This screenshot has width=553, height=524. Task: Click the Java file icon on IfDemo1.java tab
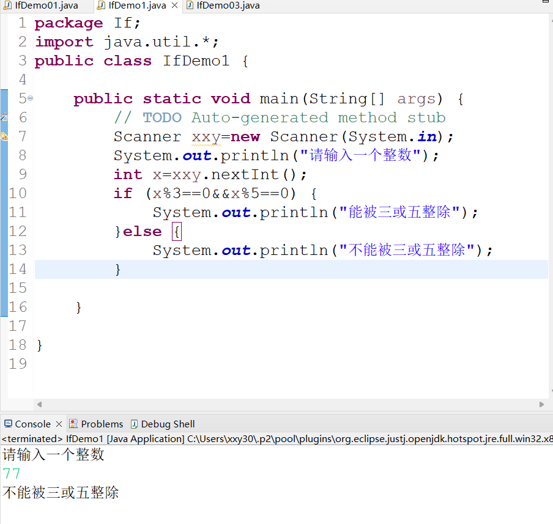click(101, 6)
